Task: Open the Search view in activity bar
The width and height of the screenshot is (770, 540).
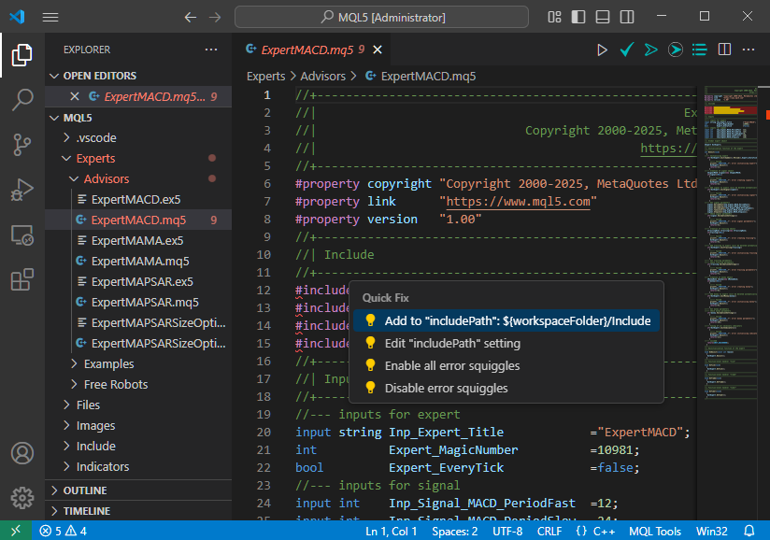Action: (22, 100)
